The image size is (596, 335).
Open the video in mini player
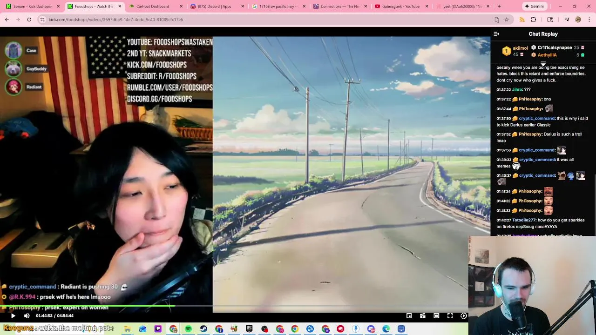tap(409, 316)
